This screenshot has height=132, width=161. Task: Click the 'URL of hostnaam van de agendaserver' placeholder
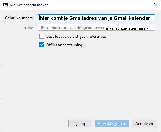[x=72, y=28]
